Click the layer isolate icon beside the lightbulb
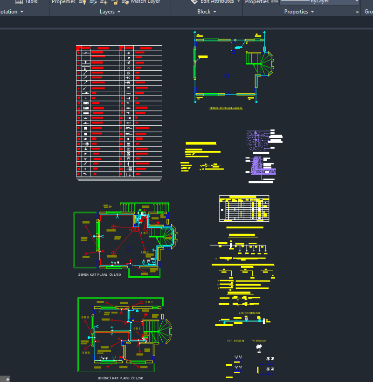Image resolution: width=373 pixels, height=382 pixels. [93, 2]
